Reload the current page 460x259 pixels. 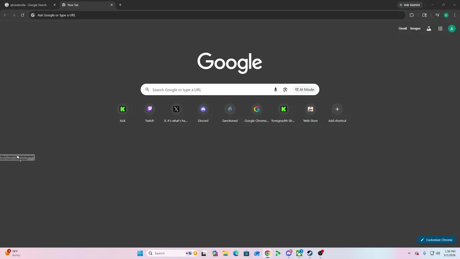[22, 15]
